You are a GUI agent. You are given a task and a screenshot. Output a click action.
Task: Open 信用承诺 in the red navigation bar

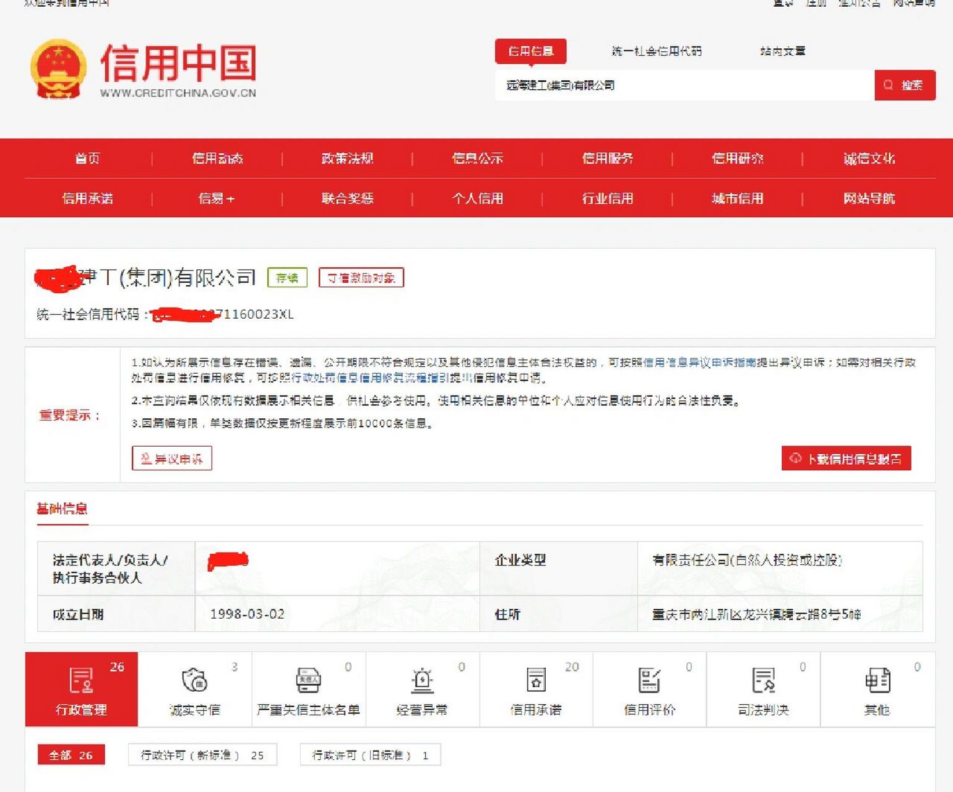[87, 199]
